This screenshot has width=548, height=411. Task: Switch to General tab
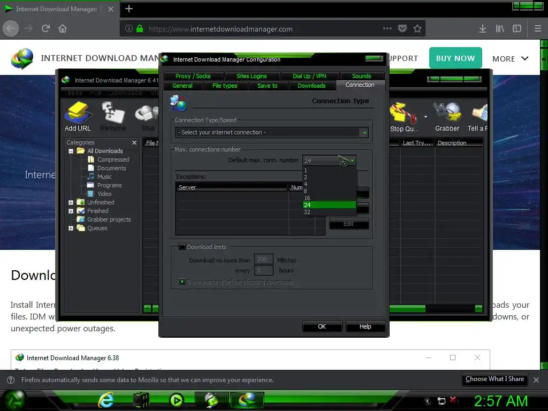point(182,86)
